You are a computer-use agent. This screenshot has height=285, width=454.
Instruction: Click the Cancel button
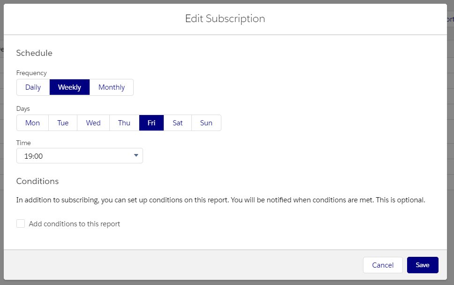click(x=383, y=265)
